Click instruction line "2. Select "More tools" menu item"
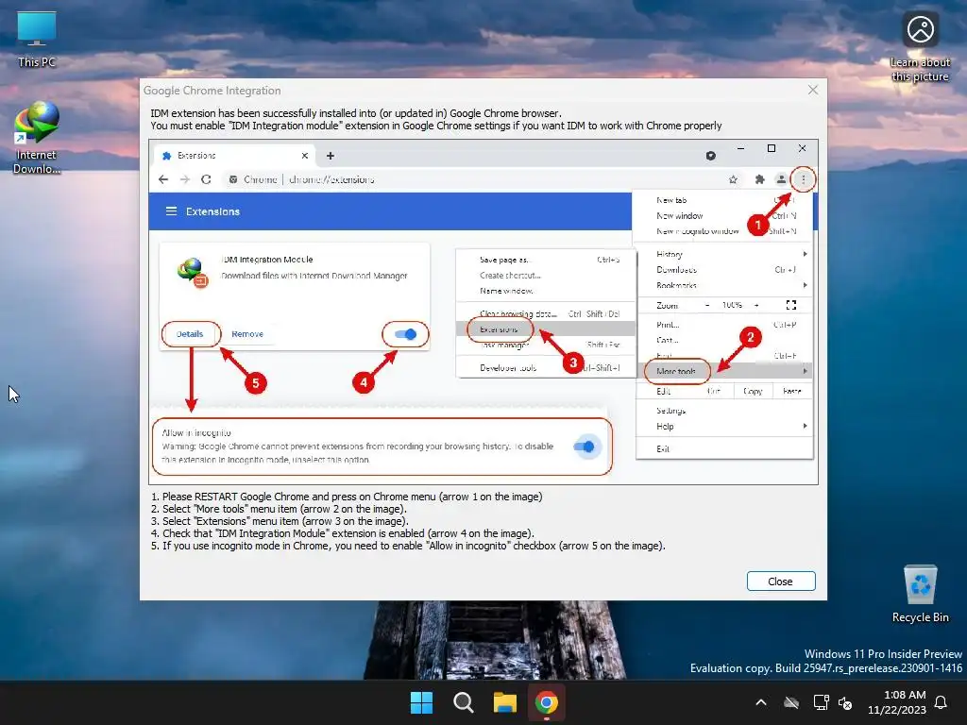Image resolution: width=967 pixels, height=725 pixels. pos(279,509)
